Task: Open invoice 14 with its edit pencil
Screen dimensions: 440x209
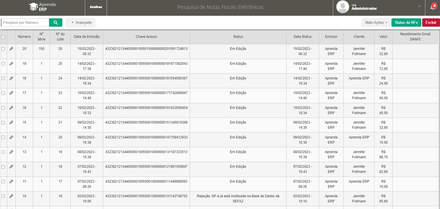Action: click(x=11, y=137)
